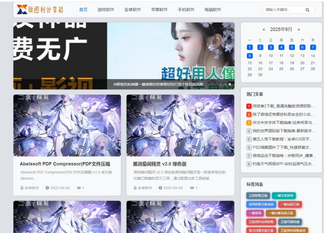Image resolution: width=324 pixels, height=233 pixels.
Task: Click the eye views icon on 黑洞偷闲精灵 card
Action: [192, 188]
